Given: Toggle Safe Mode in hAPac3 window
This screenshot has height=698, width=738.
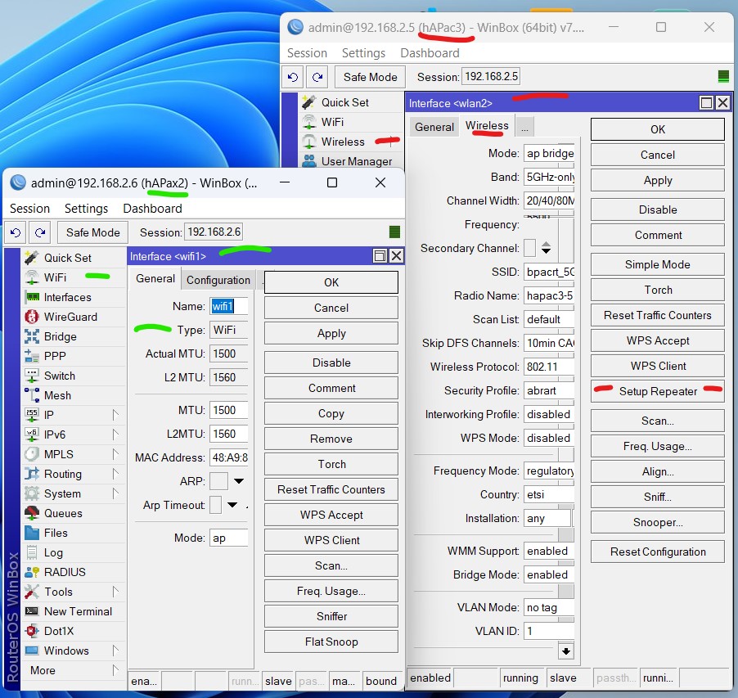Looking at the screenshot, I should [x=370, y=77].
